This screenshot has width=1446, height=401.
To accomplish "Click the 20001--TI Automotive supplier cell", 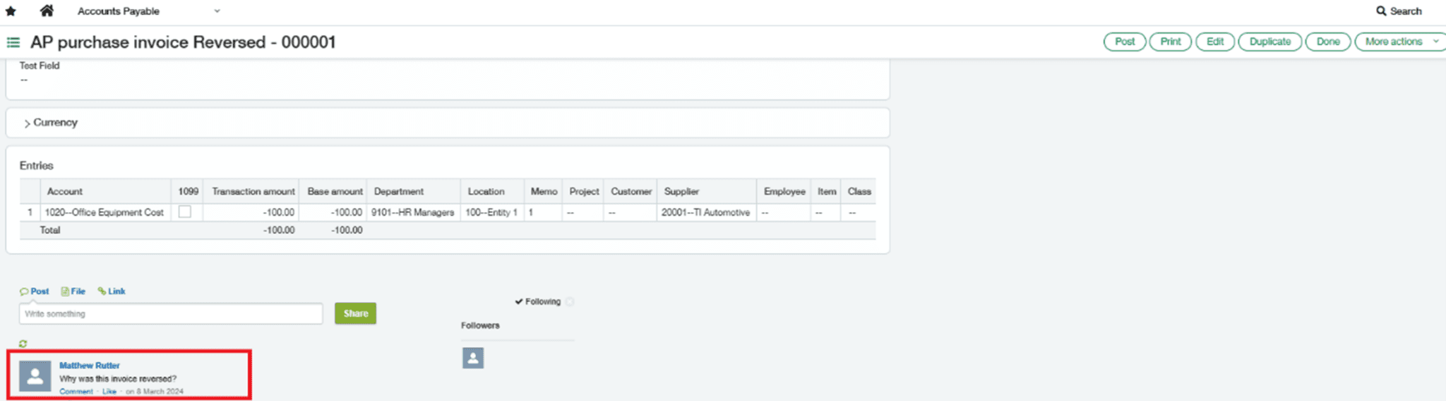I will (705, 212).
